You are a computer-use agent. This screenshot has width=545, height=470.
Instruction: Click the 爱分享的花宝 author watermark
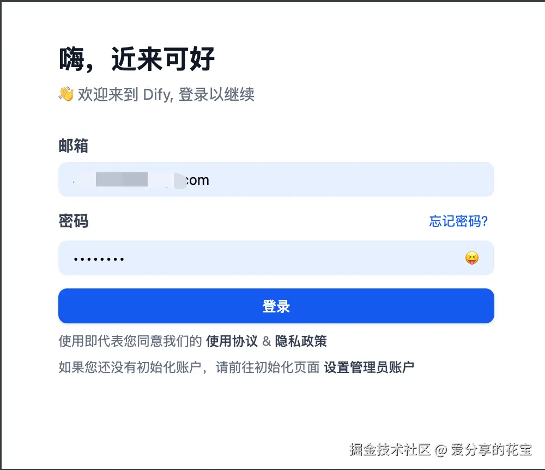(x=491, y=449)
